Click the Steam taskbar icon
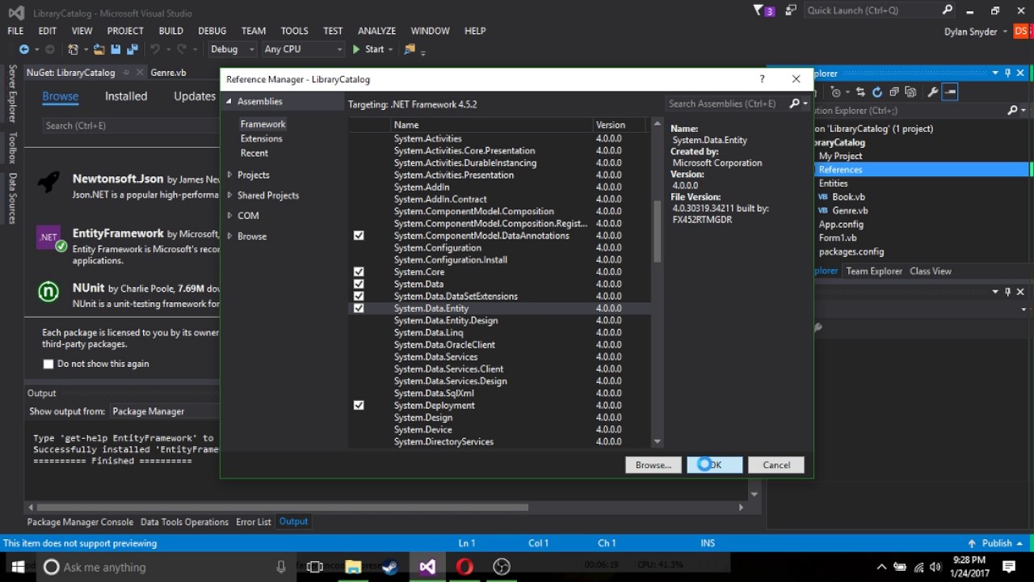 tap(390, 567)
